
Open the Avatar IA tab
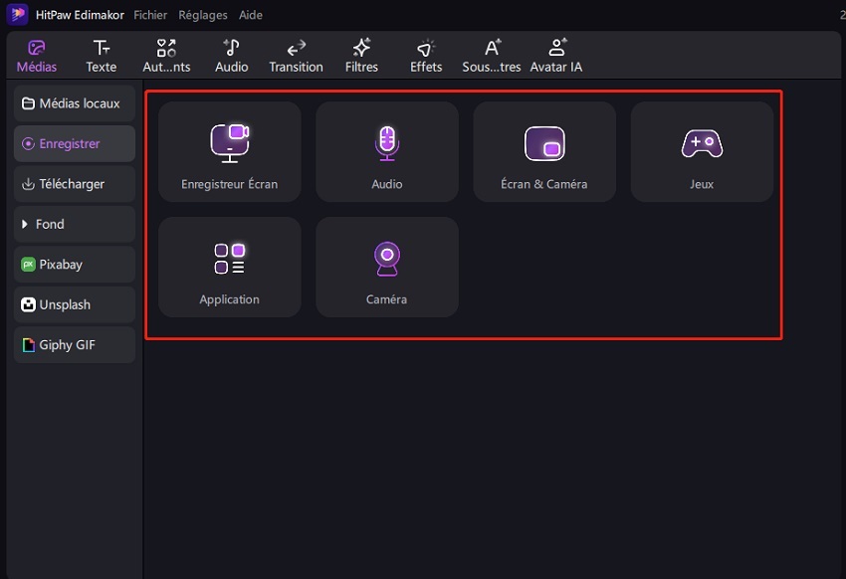[x=556, y=56]
